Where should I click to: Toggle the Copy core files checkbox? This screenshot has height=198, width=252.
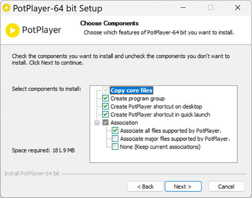pyautogui.click(x=105, y=90)
